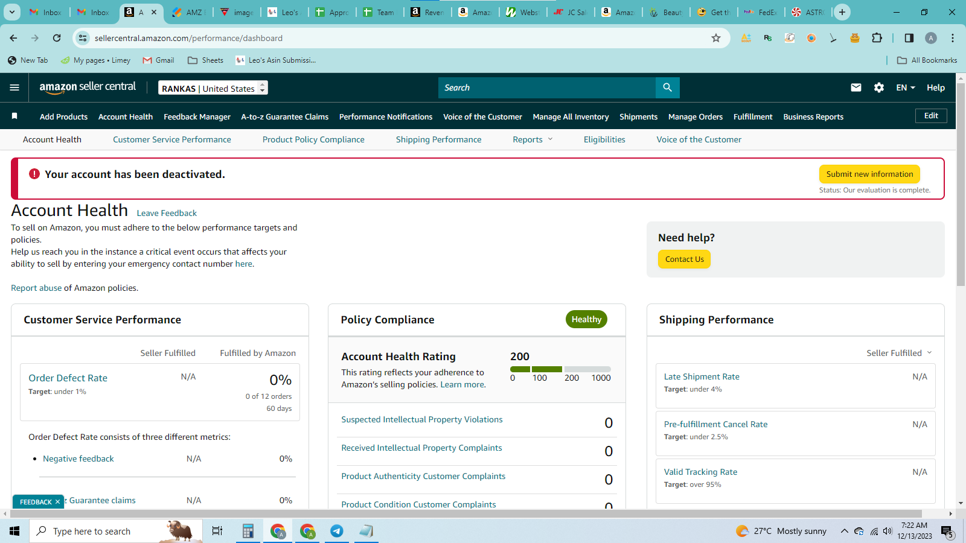The height and width of the screenshot is (543, 966).
Task: Open Chrome's three-dot menu
Action: pyautogui.click(x=953, y=38)
